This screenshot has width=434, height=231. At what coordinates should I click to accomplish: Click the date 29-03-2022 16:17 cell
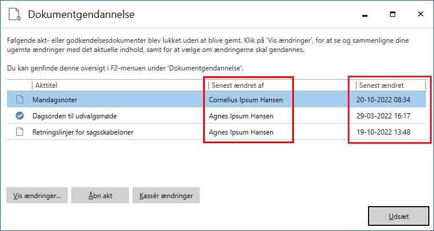click(x=384, y=116)
